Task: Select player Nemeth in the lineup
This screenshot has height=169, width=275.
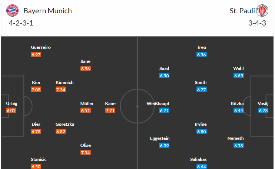Action: (x=236, y=138)
